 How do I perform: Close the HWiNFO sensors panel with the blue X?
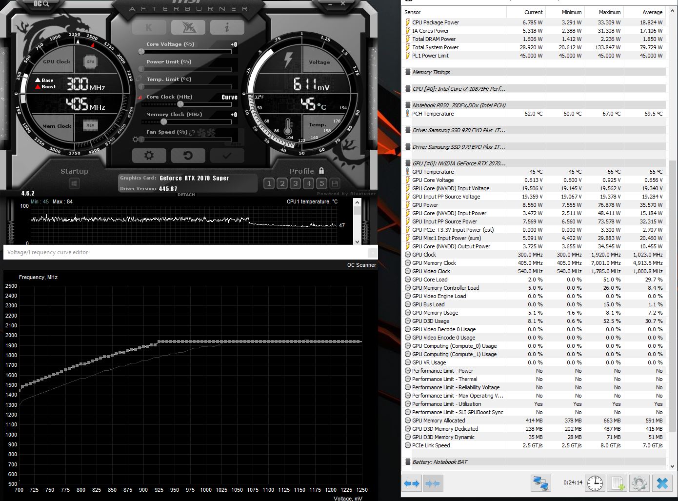coord(662,483)
